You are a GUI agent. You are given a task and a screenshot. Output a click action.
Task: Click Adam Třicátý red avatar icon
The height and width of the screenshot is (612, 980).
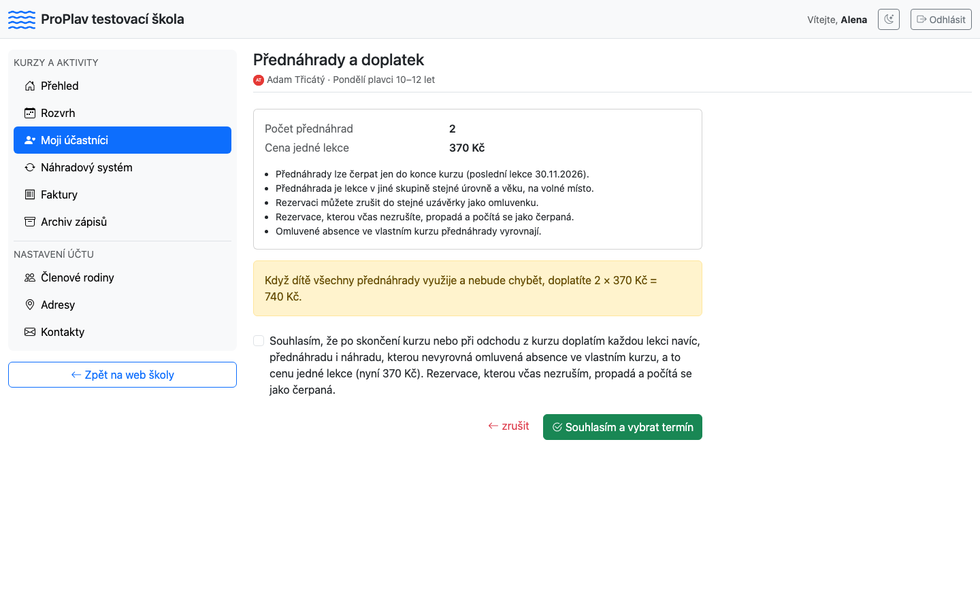pos(259,80)
